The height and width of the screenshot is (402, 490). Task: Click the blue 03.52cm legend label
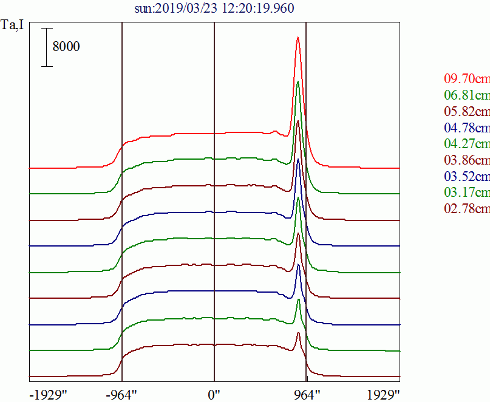466,177
